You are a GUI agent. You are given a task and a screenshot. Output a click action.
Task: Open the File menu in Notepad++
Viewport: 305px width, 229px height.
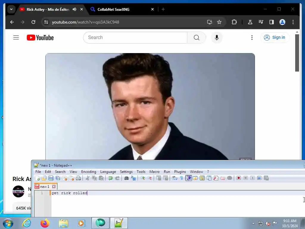click(38, 172)
